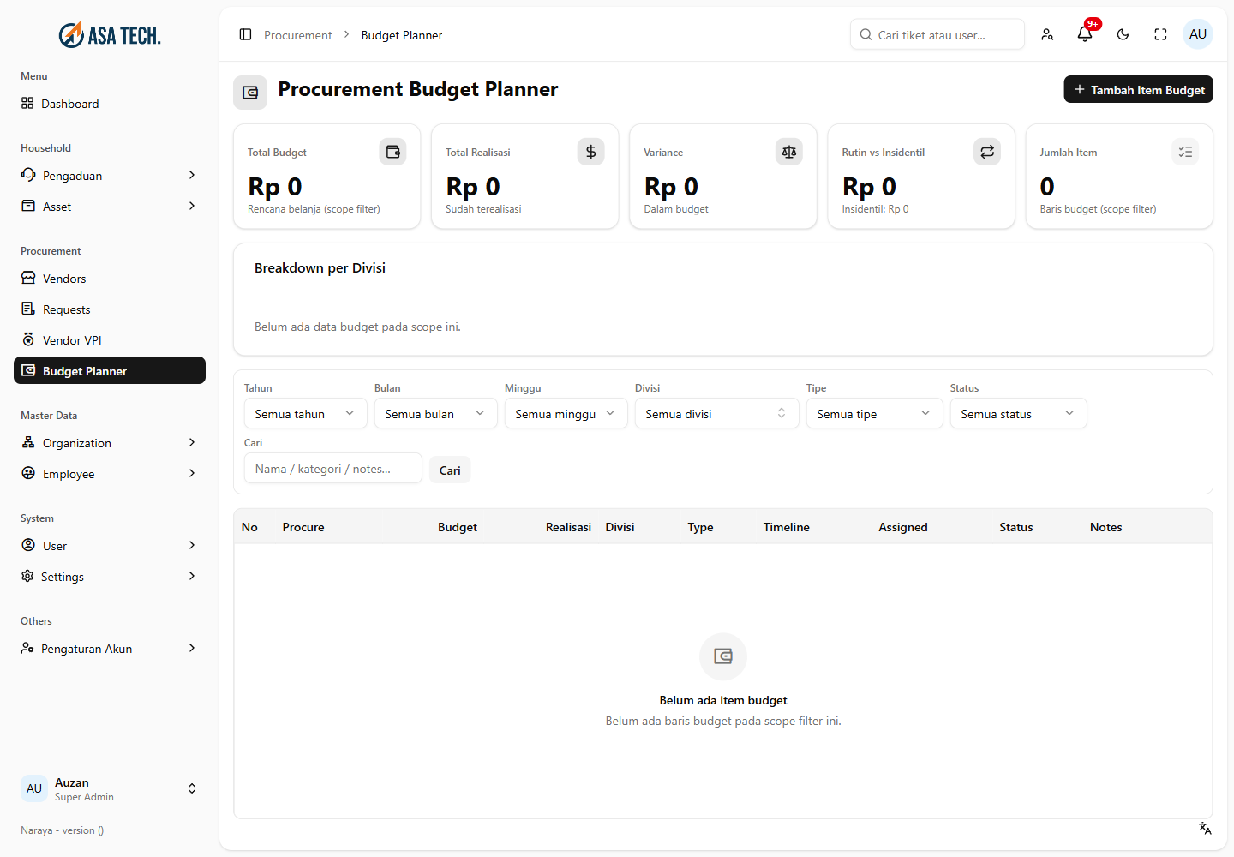This screenshot has width=1234, height=857.
Task: Open the Semua status dropdown
Action: [x=1018, y=414]
